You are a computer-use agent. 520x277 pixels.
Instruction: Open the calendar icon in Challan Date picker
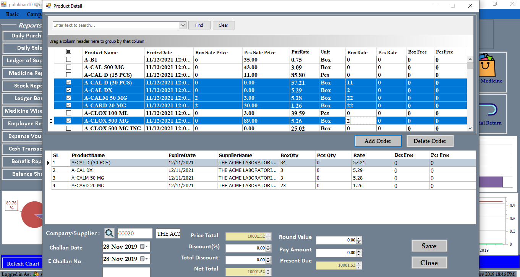pyautogui.click(x=143, y=247)
